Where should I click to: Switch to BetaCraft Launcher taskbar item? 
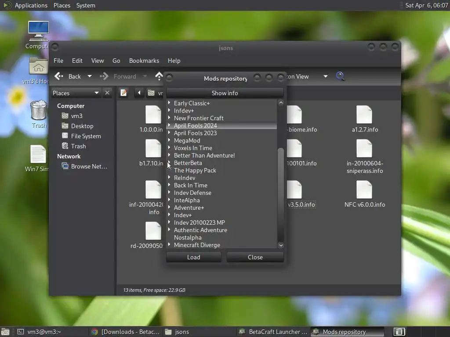(273, 332)
